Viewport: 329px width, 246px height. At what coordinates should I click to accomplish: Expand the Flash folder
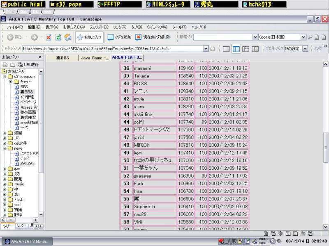pos(4,200)
